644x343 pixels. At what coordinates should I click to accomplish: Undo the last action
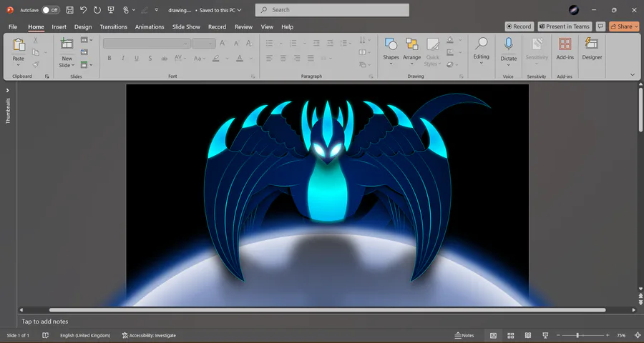[84, 10]
